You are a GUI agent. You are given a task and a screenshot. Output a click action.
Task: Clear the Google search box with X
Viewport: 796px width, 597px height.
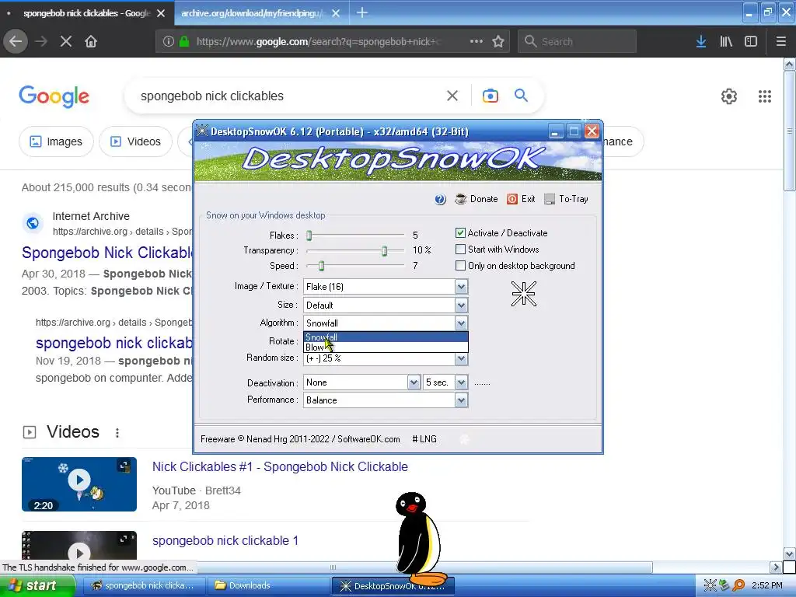tap(452, 96)
